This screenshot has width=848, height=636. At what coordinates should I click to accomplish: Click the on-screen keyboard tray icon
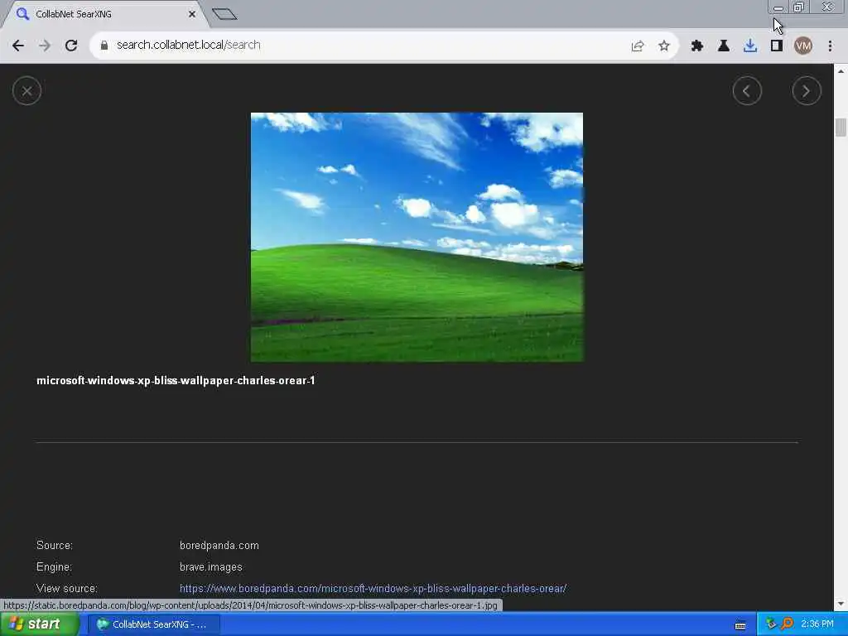[x=740, y=625]
